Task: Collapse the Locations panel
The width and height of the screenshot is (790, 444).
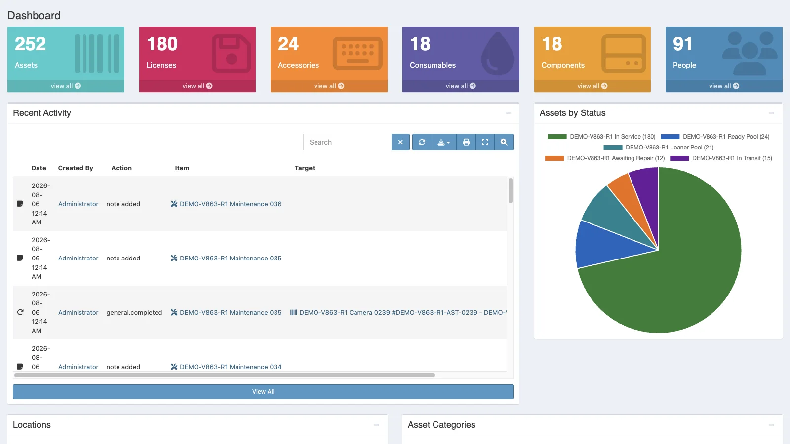Action: coord(376,425)
